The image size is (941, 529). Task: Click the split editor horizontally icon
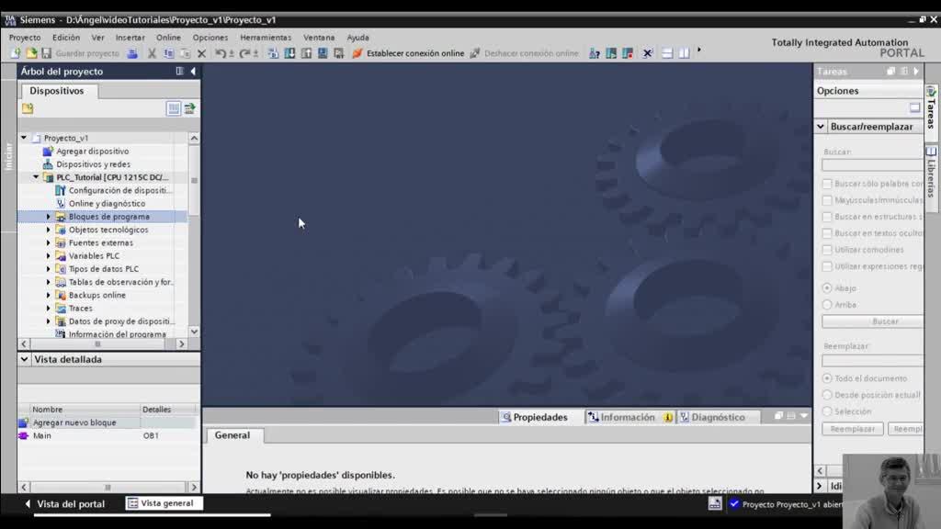click(667, 53)
